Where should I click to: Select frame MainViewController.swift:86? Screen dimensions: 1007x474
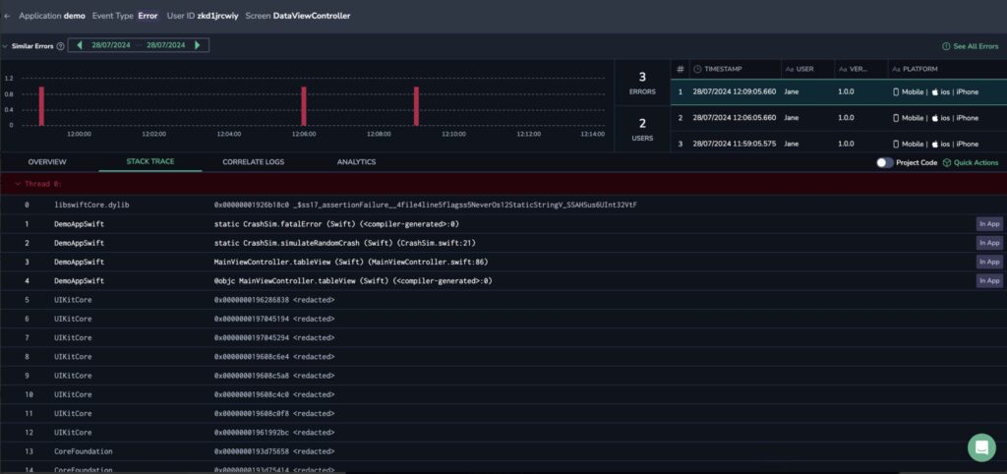503,262
